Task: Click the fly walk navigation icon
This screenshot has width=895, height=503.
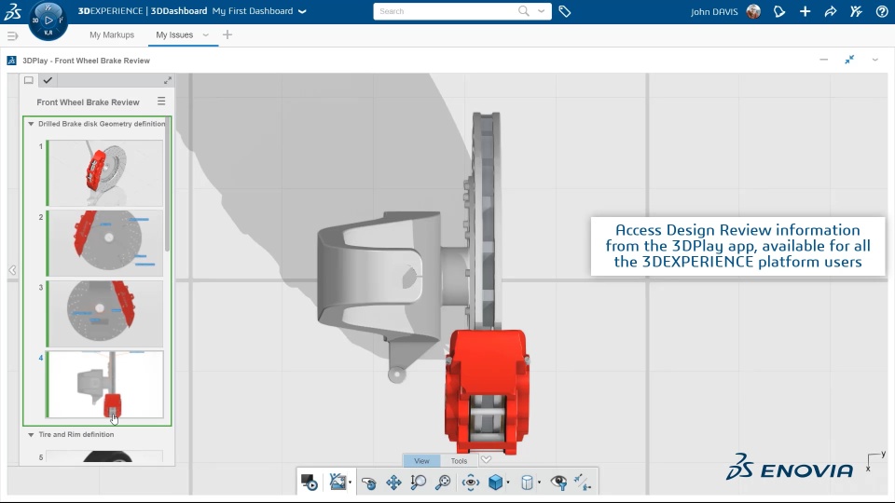Action: click(x=583, y=483)
